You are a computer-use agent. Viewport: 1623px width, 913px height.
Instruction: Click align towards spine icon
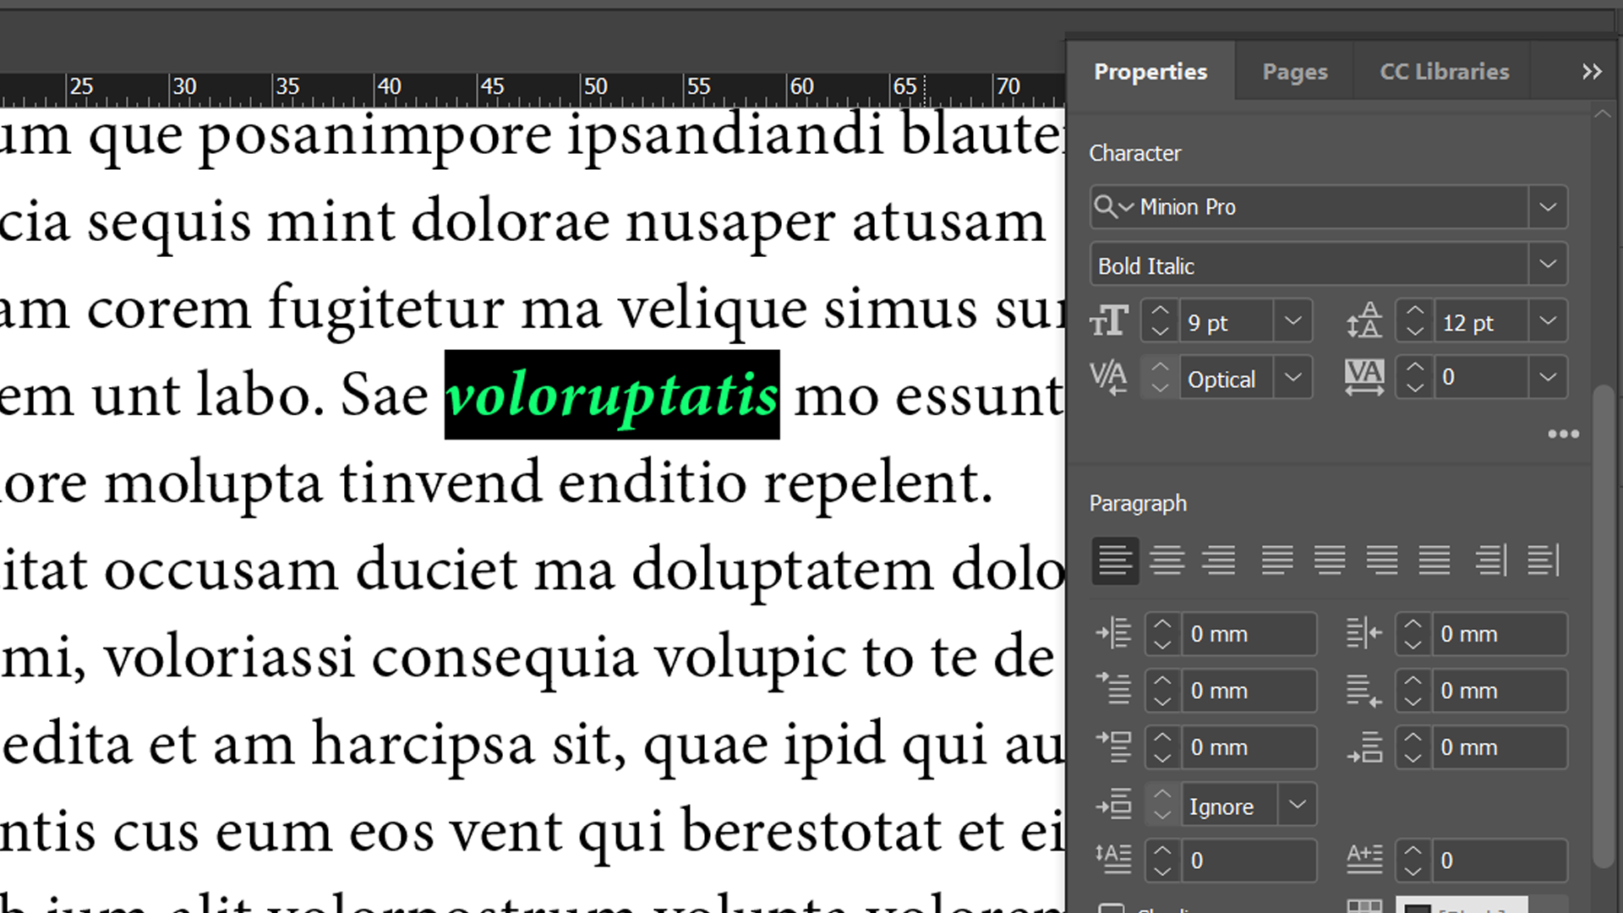pos(1490,560)
